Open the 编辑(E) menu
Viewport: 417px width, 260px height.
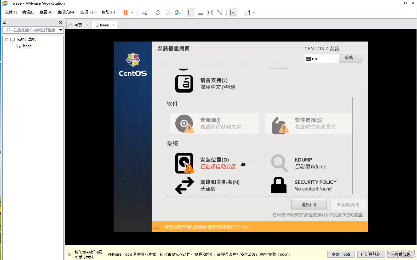point(28,12)
